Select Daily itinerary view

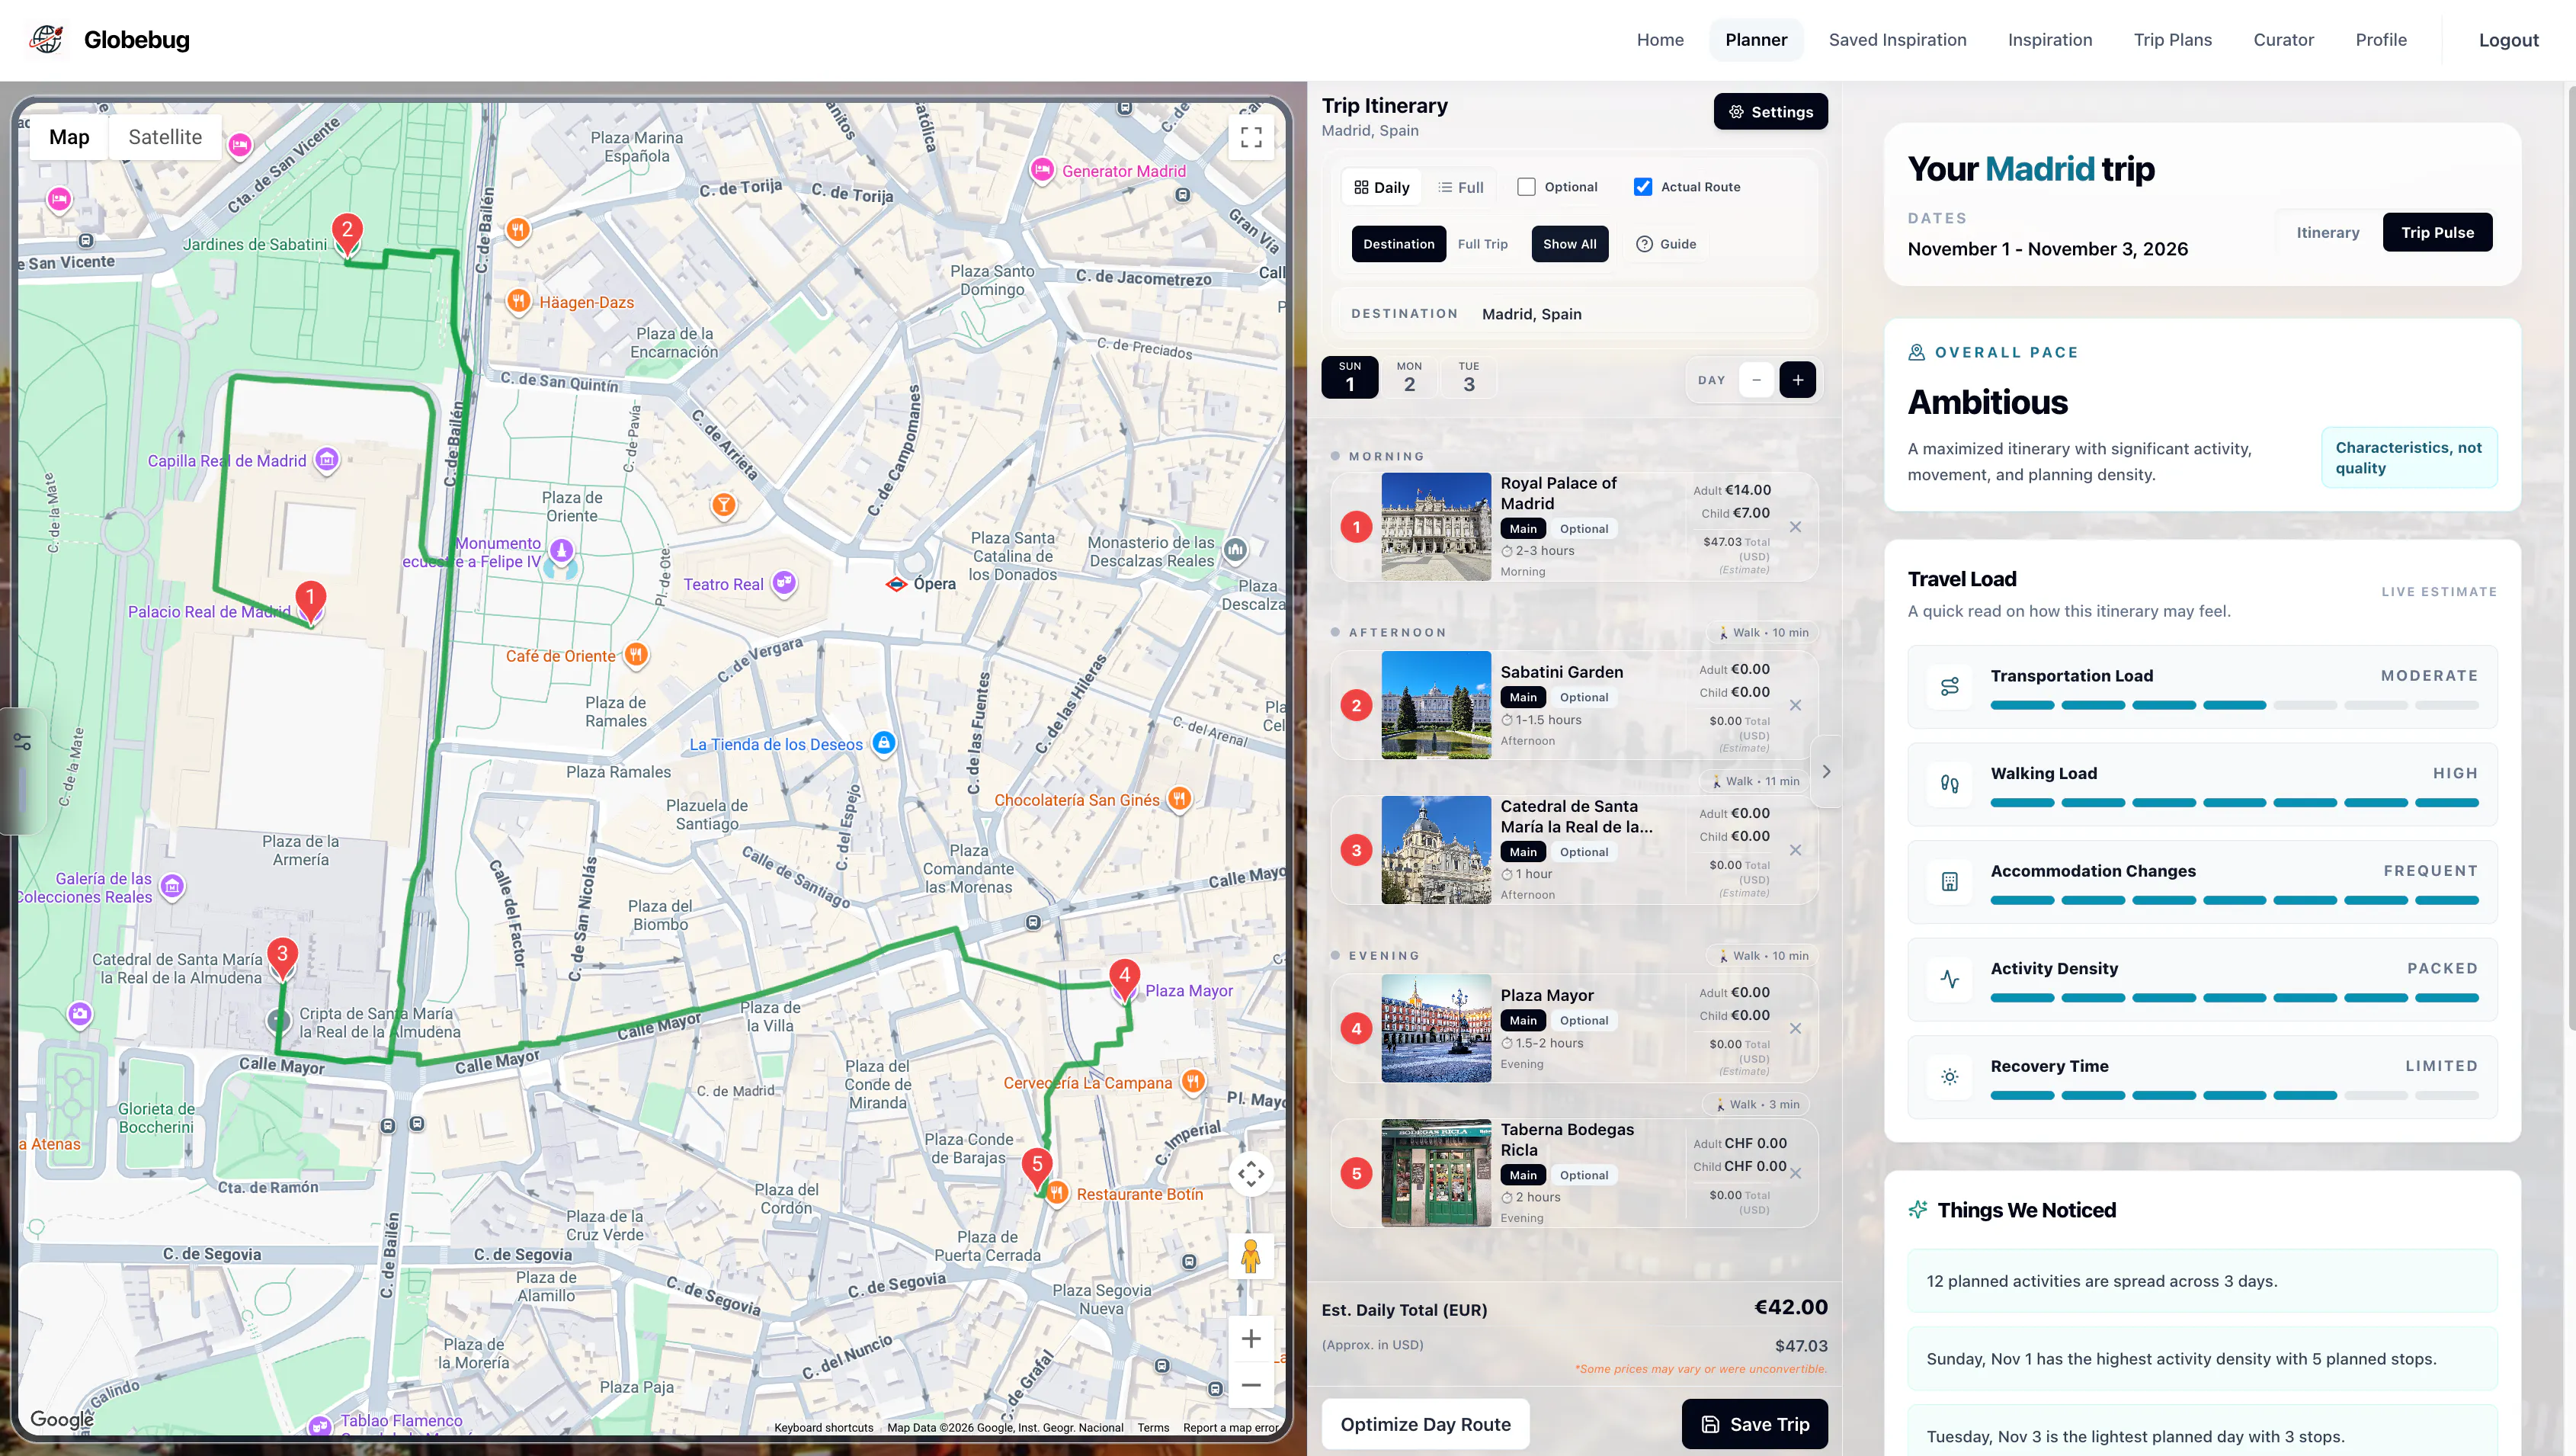point(1381,187)
